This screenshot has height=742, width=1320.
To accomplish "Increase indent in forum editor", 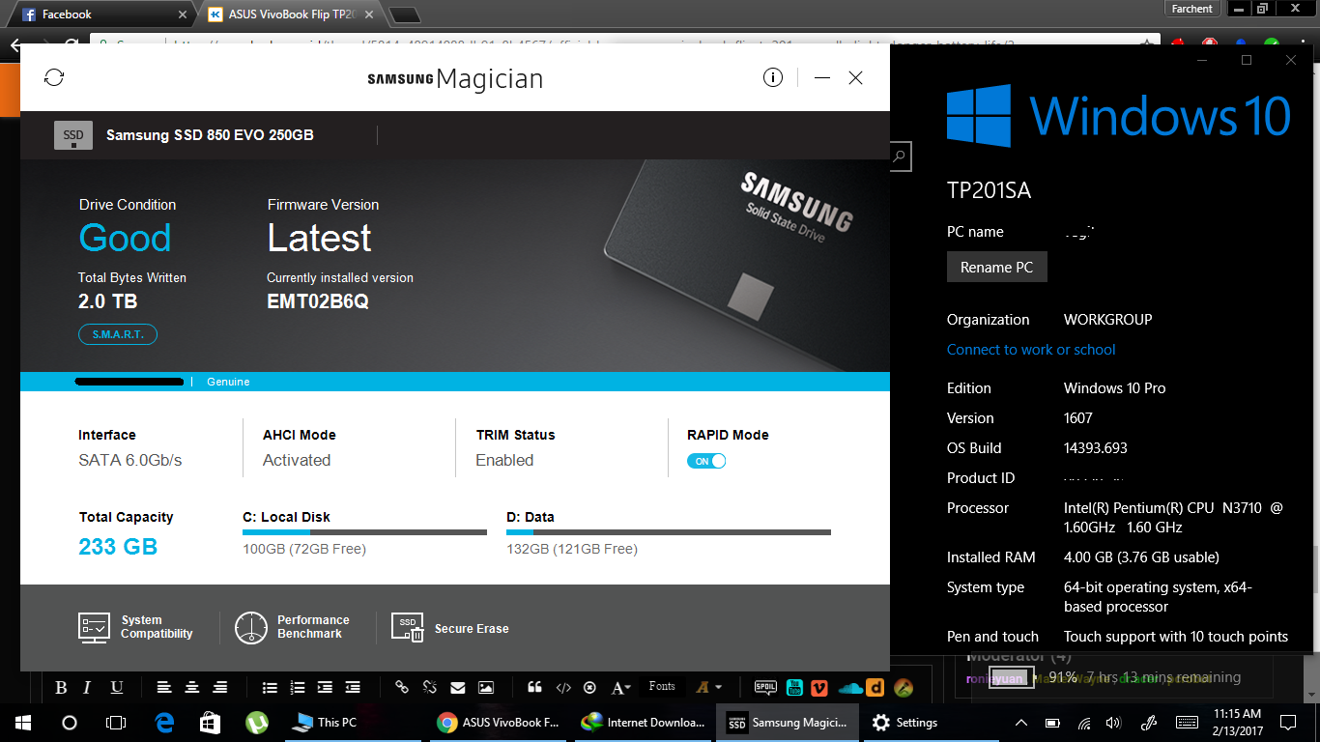I will click(x=325, y=688).
